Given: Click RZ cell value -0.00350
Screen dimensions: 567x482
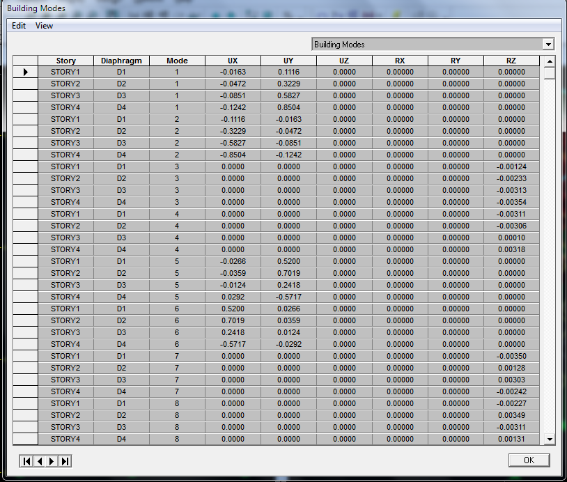Looking at the screenshot, I should click(x=511, y=356).
